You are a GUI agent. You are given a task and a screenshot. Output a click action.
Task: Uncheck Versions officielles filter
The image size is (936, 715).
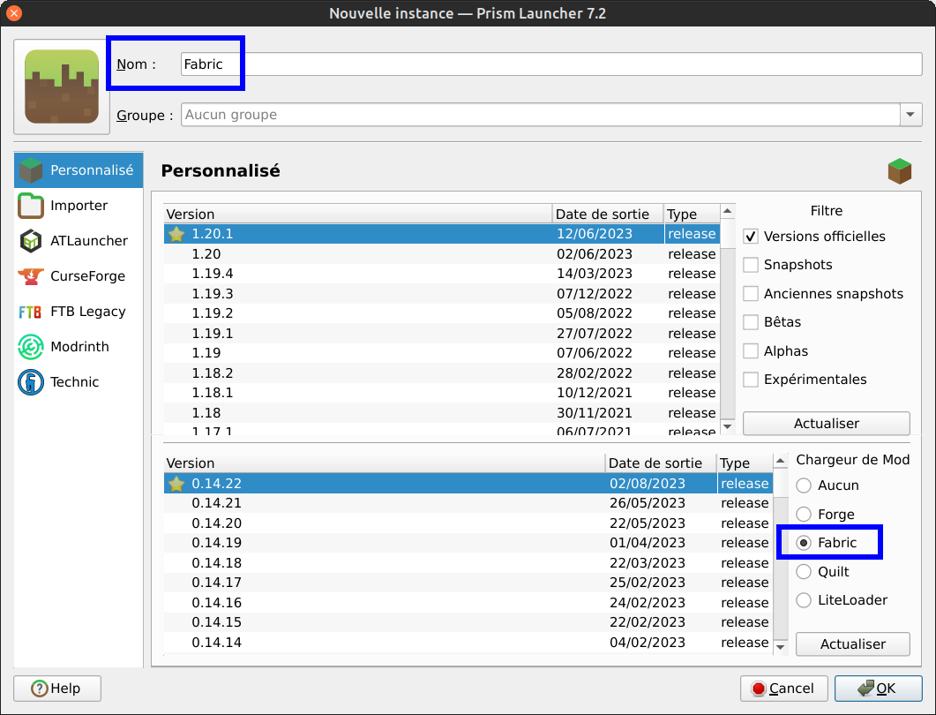click(x=751, y=237)
